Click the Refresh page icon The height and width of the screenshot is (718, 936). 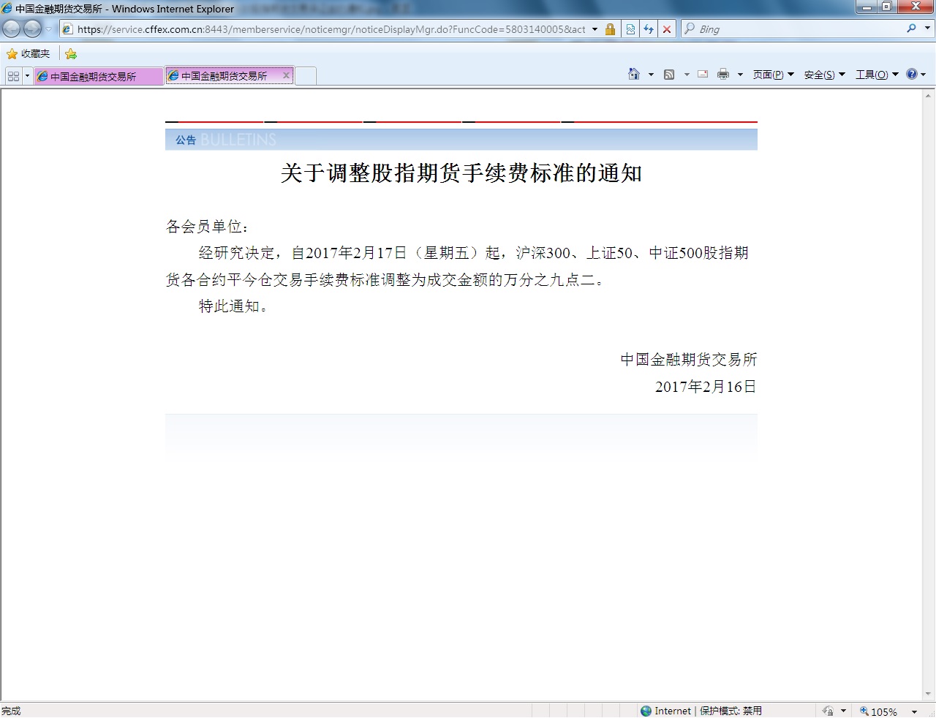[649, 29]
